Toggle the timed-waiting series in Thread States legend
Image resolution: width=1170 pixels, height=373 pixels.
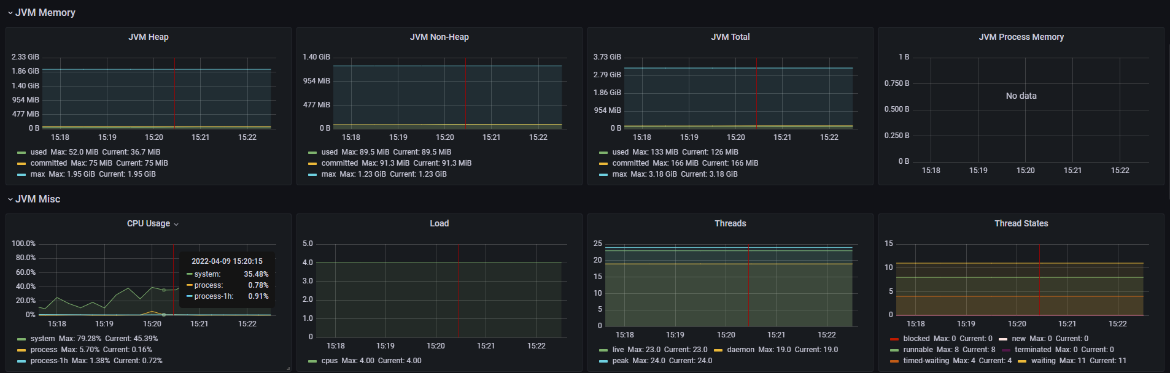coord(926,361)
